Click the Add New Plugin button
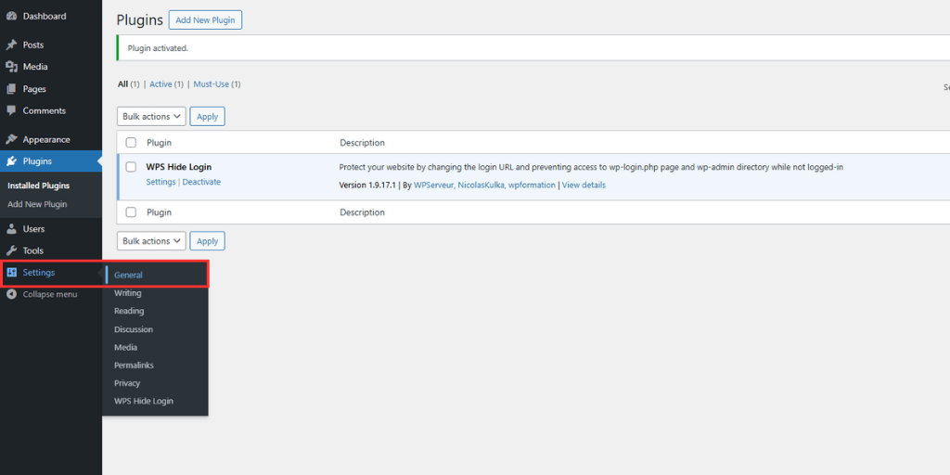The height and width of the screenshot is (475, 950). [205, 20]
